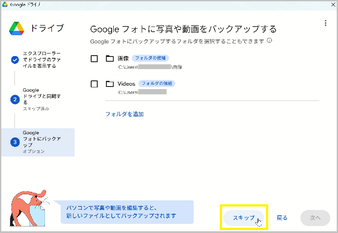The image size is (338, 233).
Task: Click the 戻る button
Action: click(x=282, y=218)
